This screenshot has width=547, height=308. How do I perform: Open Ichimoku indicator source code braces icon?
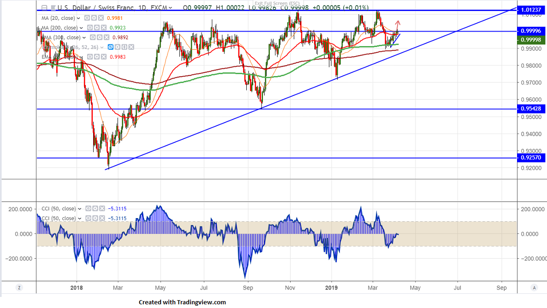tap(124, 47)
